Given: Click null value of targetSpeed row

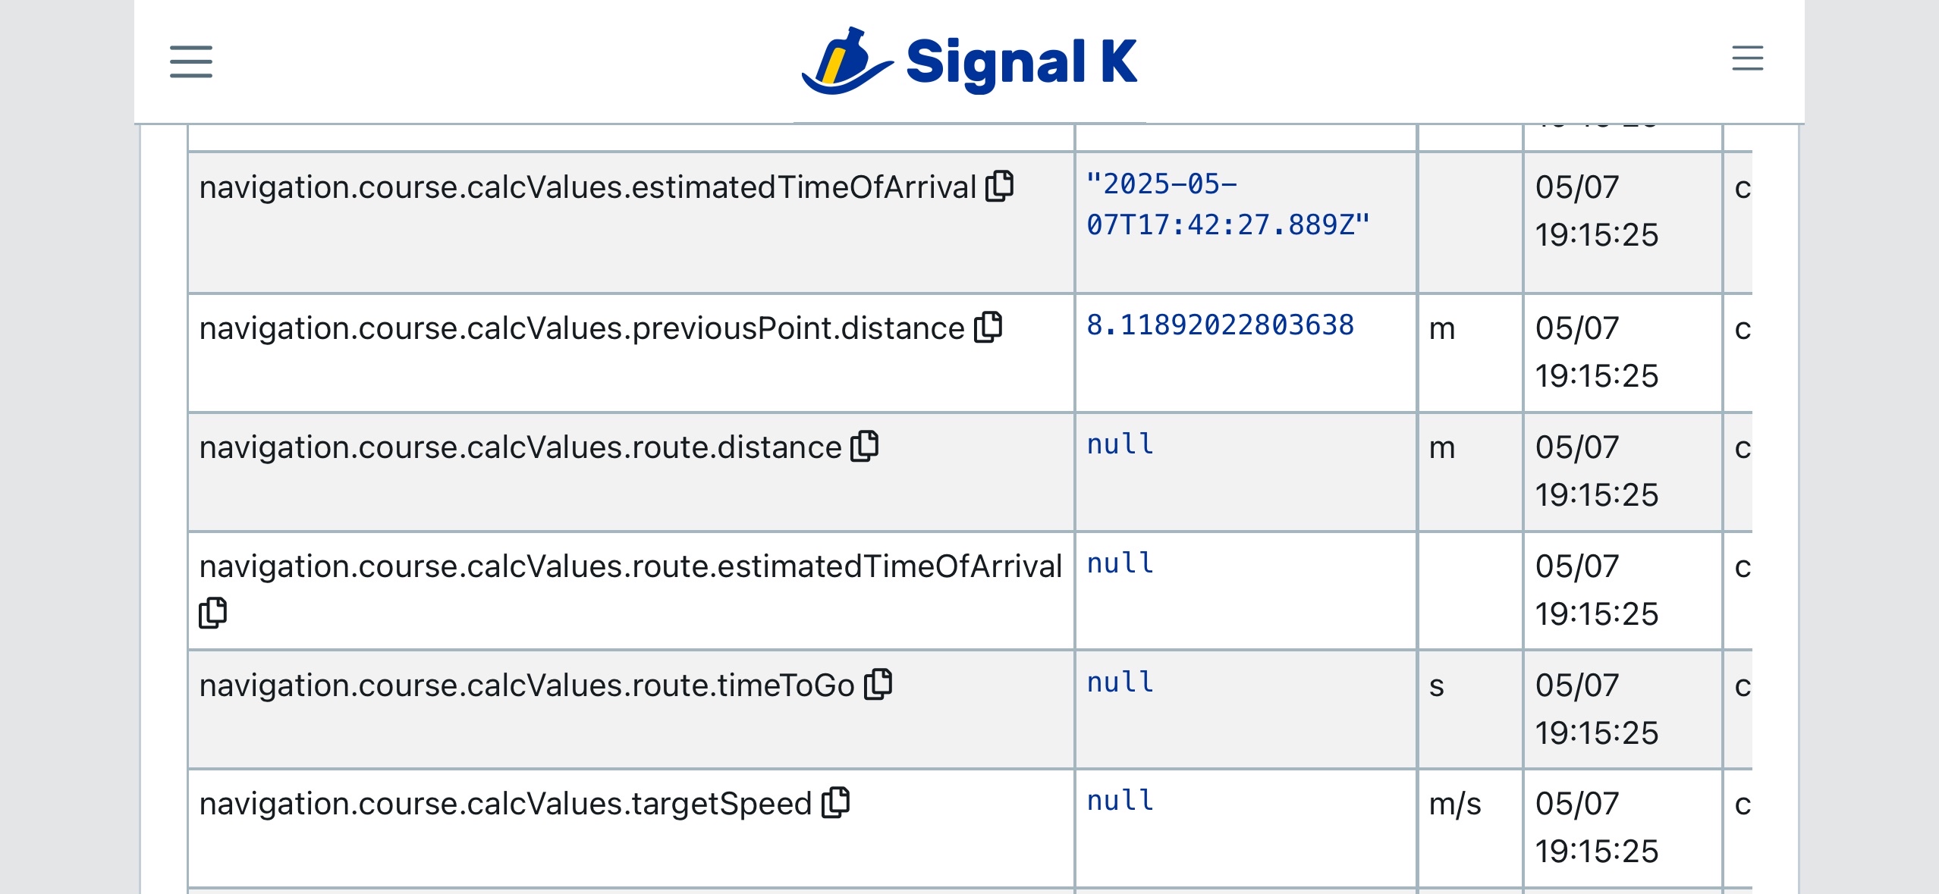Looking at the screenshot, I should [x=1120, y=801].
